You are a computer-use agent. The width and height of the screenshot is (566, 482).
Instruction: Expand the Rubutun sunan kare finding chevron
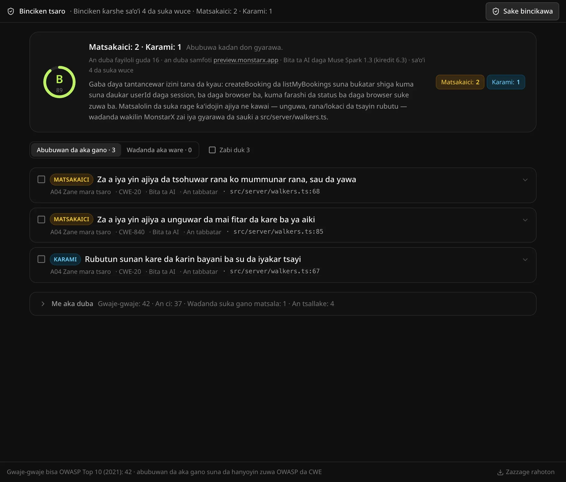coord(525,260)
